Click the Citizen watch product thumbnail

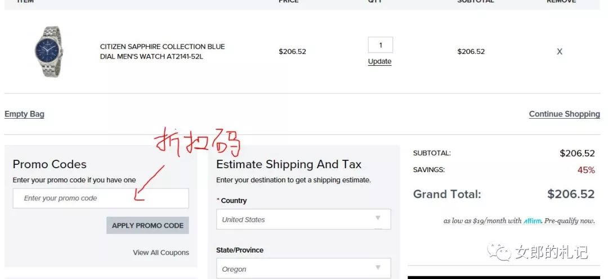coord(49,52)
